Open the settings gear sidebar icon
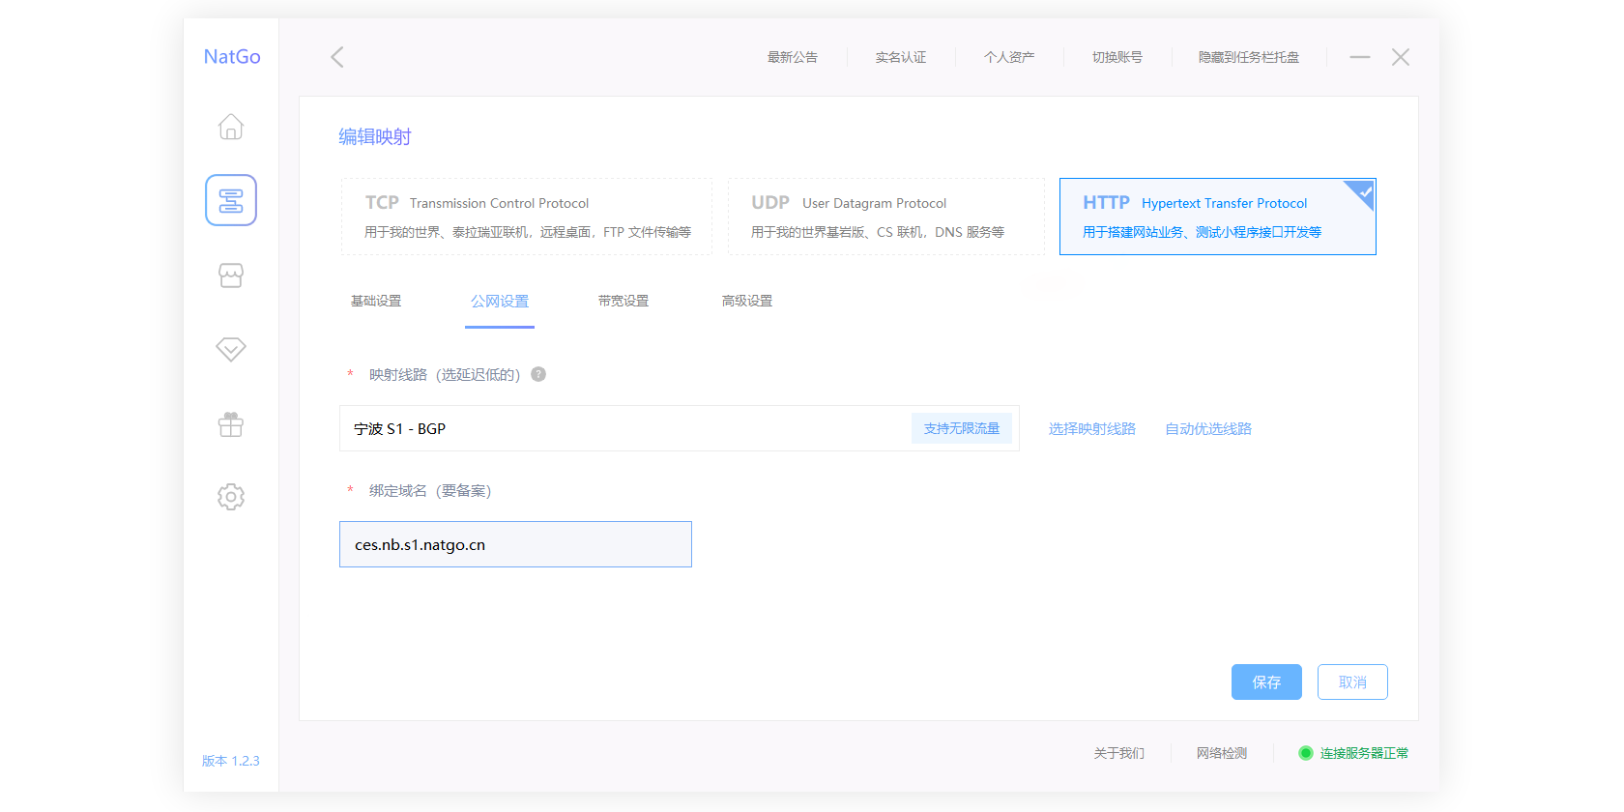Screen dimensions: 1624x812 click(x=231, y=497)
